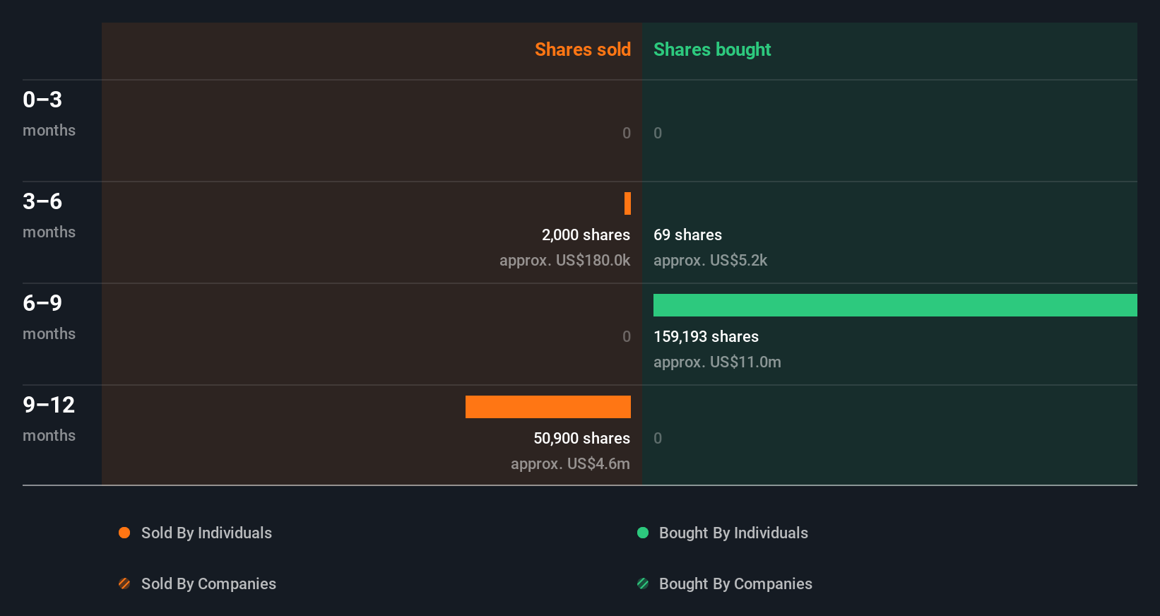Click the striped Sold By Companies legend icon

point(124,584)
